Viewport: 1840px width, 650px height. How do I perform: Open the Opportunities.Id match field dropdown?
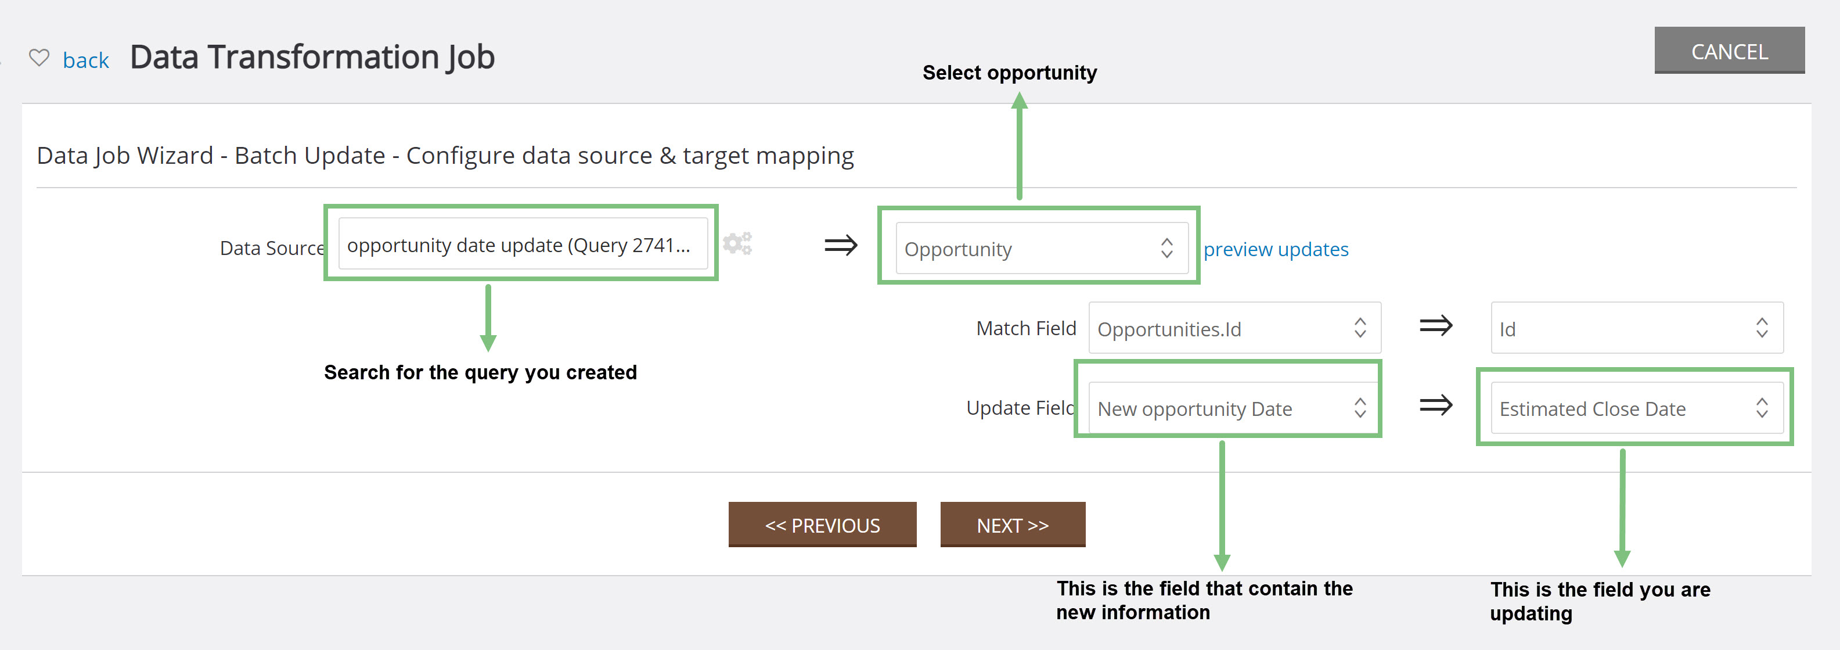1234,328
